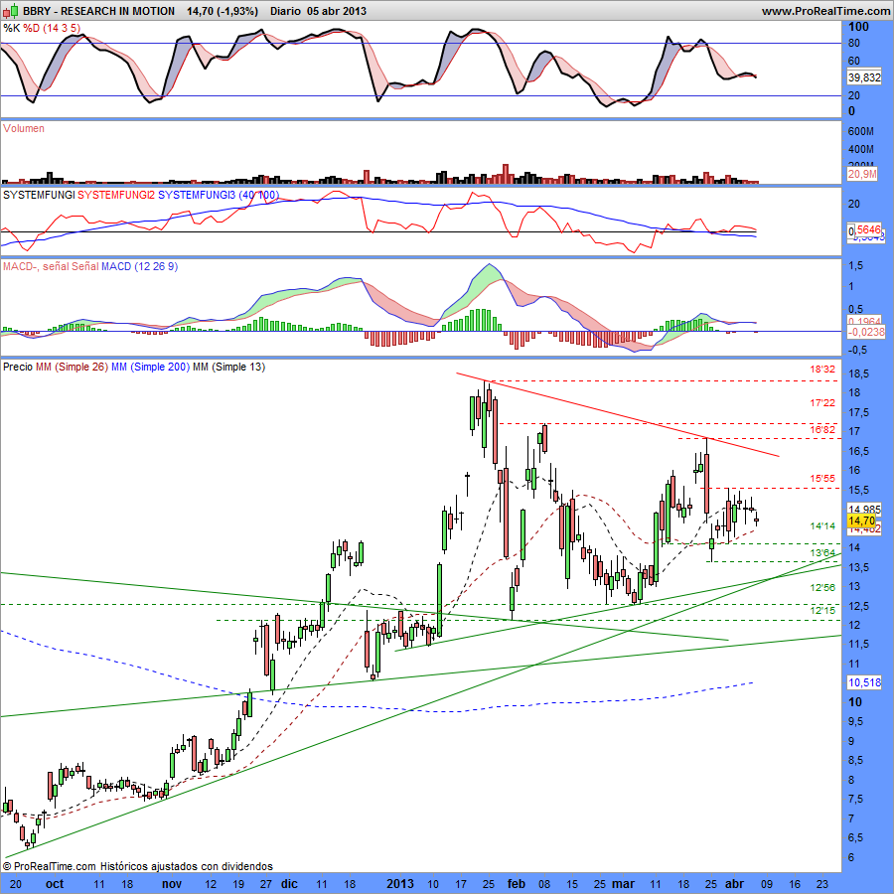This screenshot has width=894, height=894.
Task: Select the 'BBRY - RESEARCH IN MOTION' chart title
Action: click(x=98, y=11)
